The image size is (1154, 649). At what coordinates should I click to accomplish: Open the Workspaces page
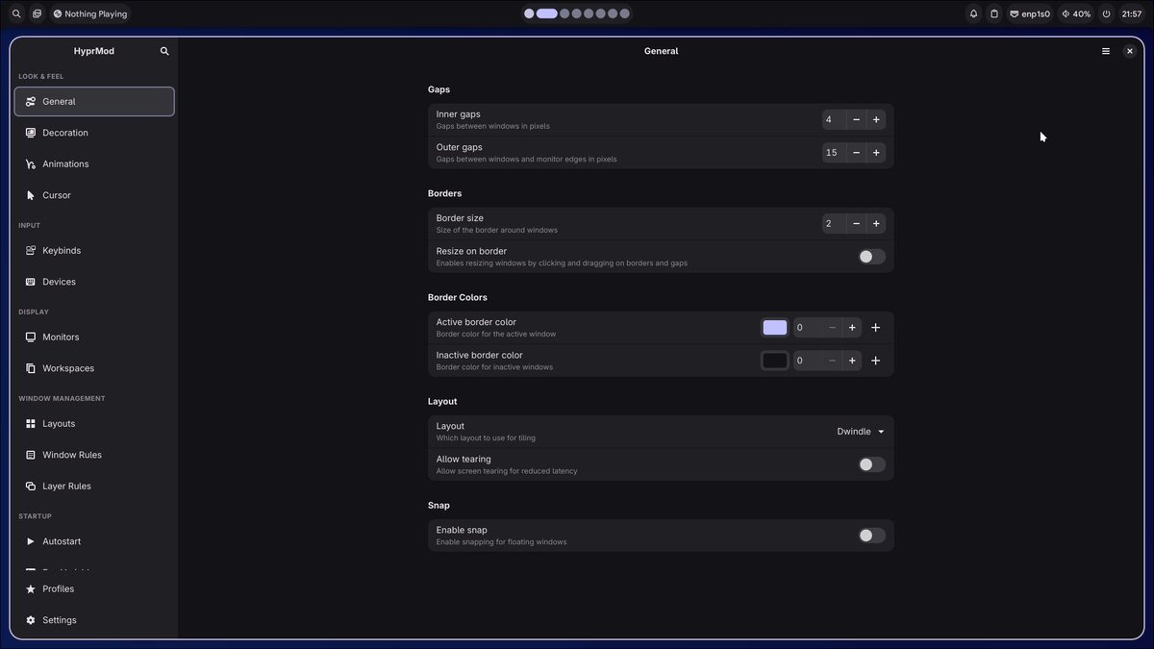click(94, 368)
